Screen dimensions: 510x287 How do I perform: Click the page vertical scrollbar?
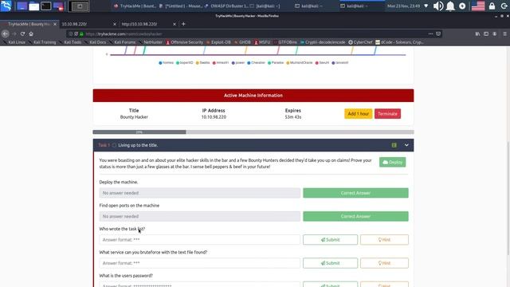[x=508, y=199]
